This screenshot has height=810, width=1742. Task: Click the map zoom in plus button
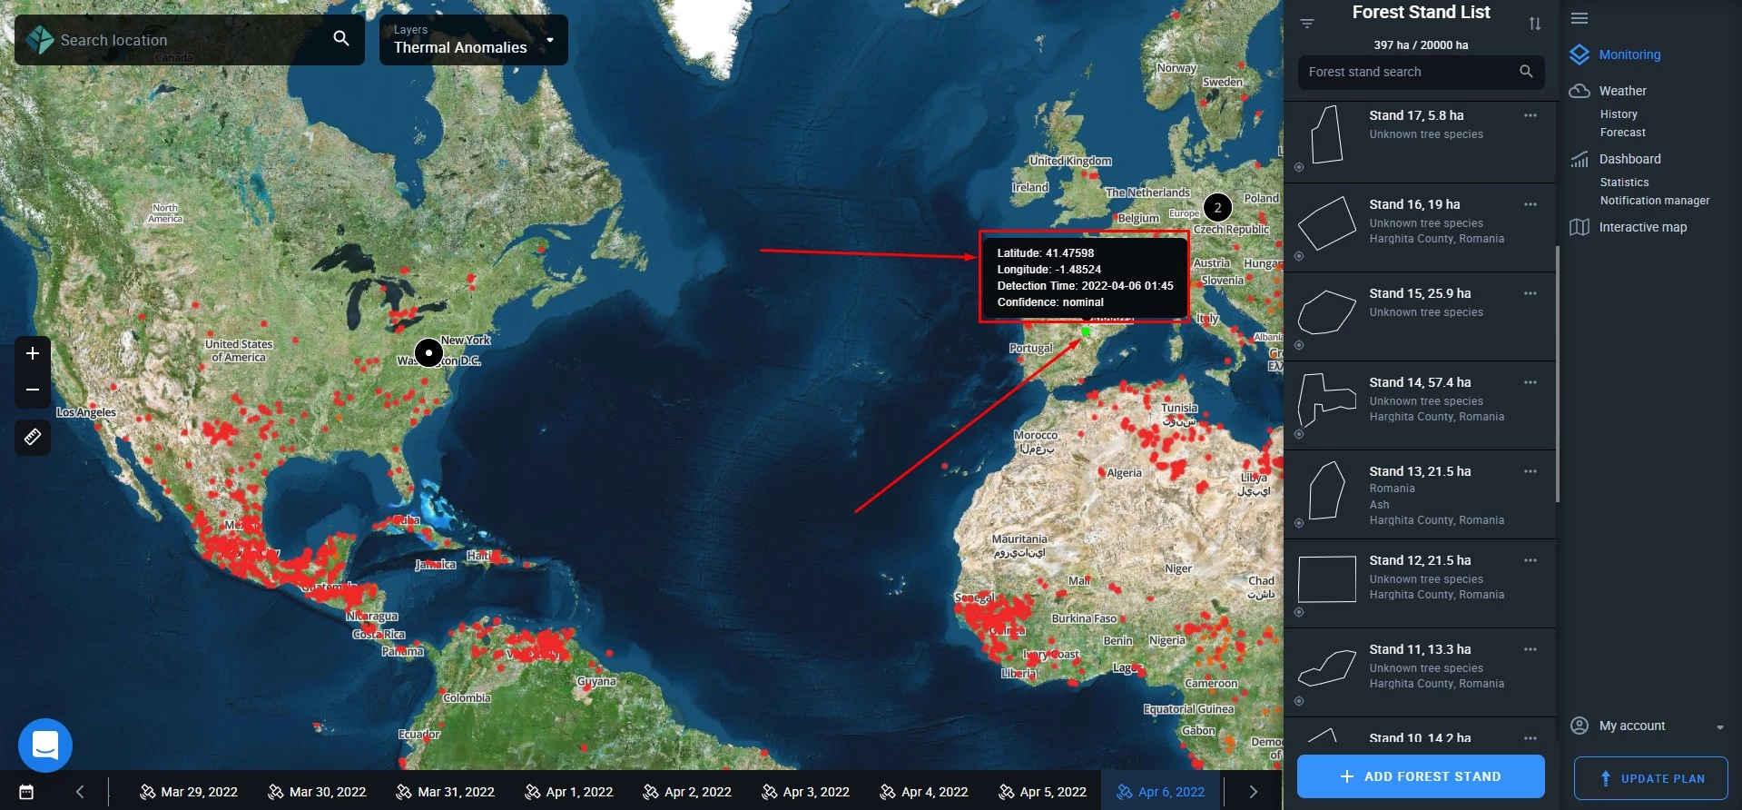(x=33, y=353)
